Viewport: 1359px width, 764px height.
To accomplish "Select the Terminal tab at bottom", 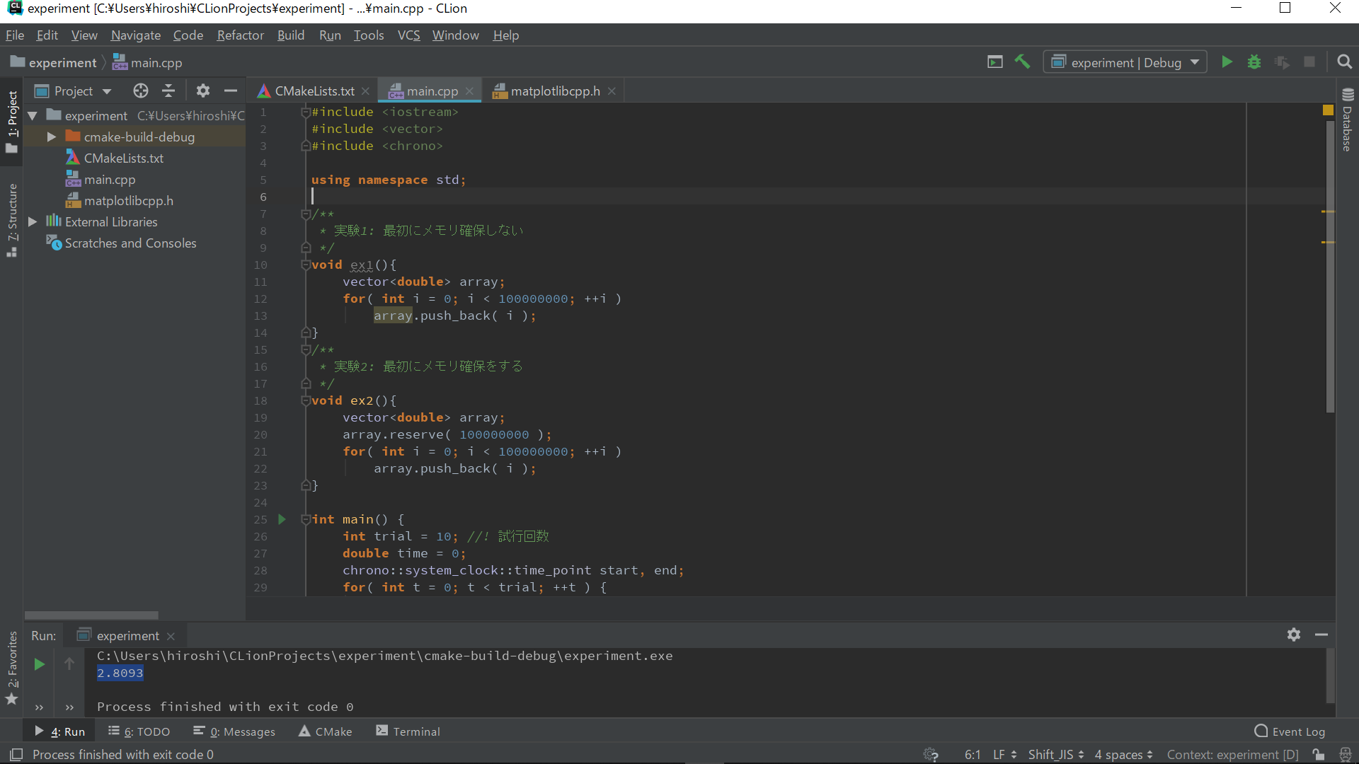I will pos(414,731).
